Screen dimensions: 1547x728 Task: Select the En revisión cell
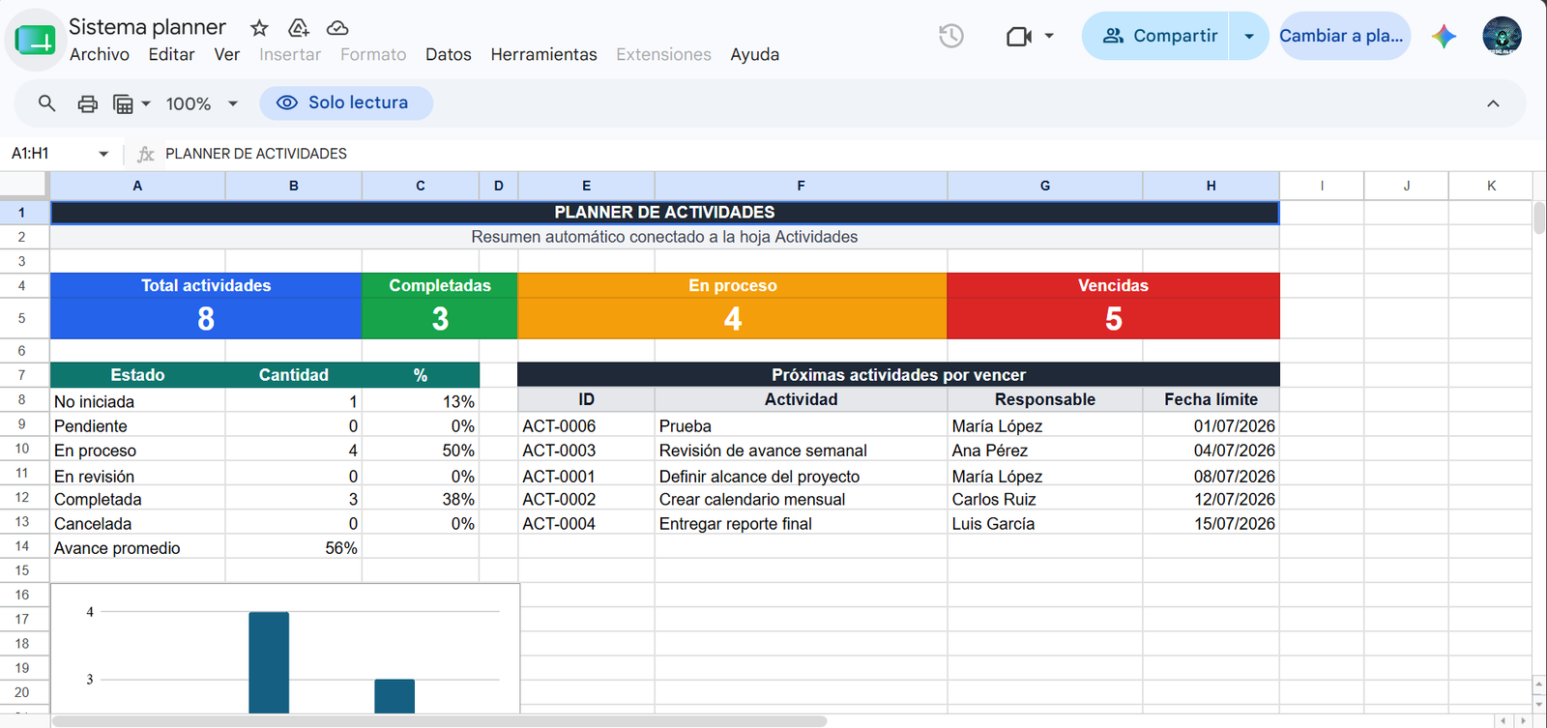coord(137,476)
